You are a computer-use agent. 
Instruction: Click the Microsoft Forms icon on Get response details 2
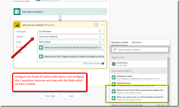pos(17,12)
